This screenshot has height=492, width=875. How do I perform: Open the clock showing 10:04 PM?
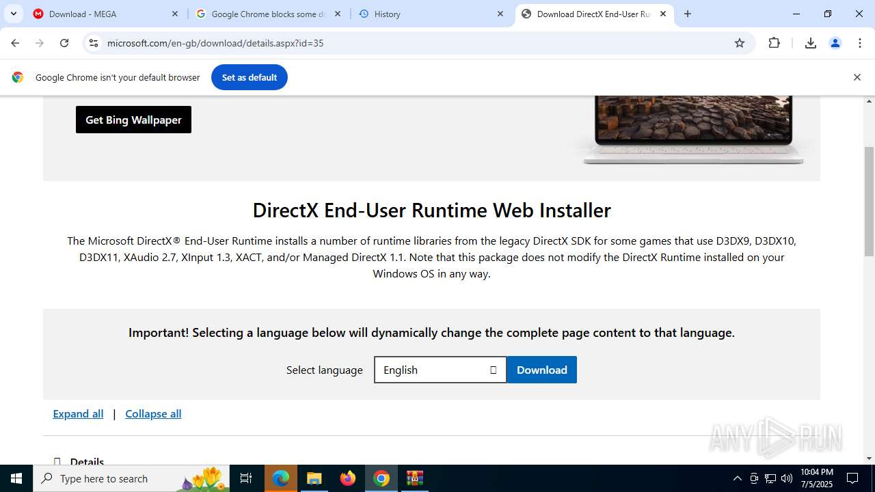pyautogui.click(x=817, y=478)
